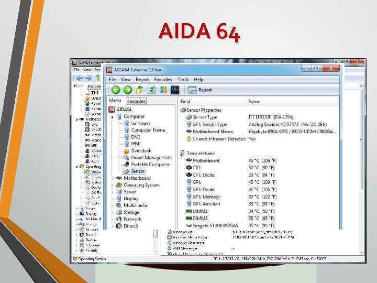Image resolution: width=377 pixels, height=283 pixels.
Task: Open the users manager toolbar icon
Action: pos(163,90)
